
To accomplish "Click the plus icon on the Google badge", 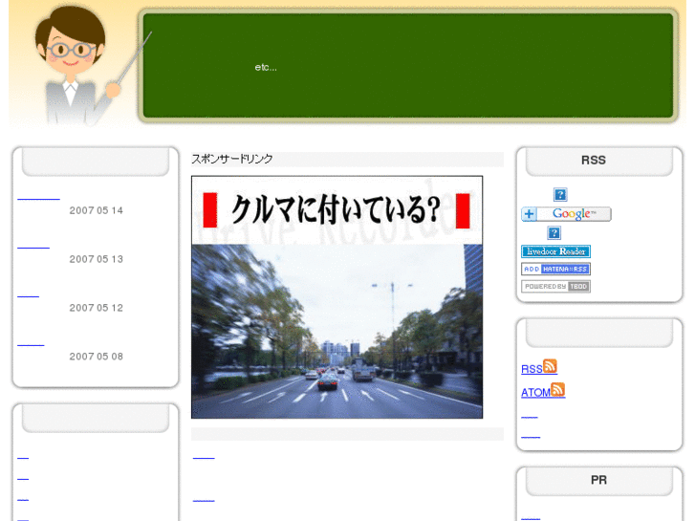I will pyautogui.click(x=529, y=214).
